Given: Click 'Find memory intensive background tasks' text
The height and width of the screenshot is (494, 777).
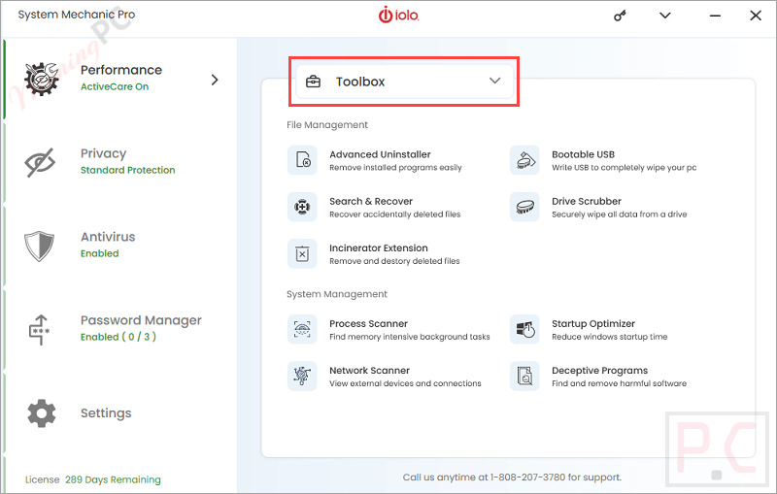Looking at the screenshot, I should pos(410,337).
